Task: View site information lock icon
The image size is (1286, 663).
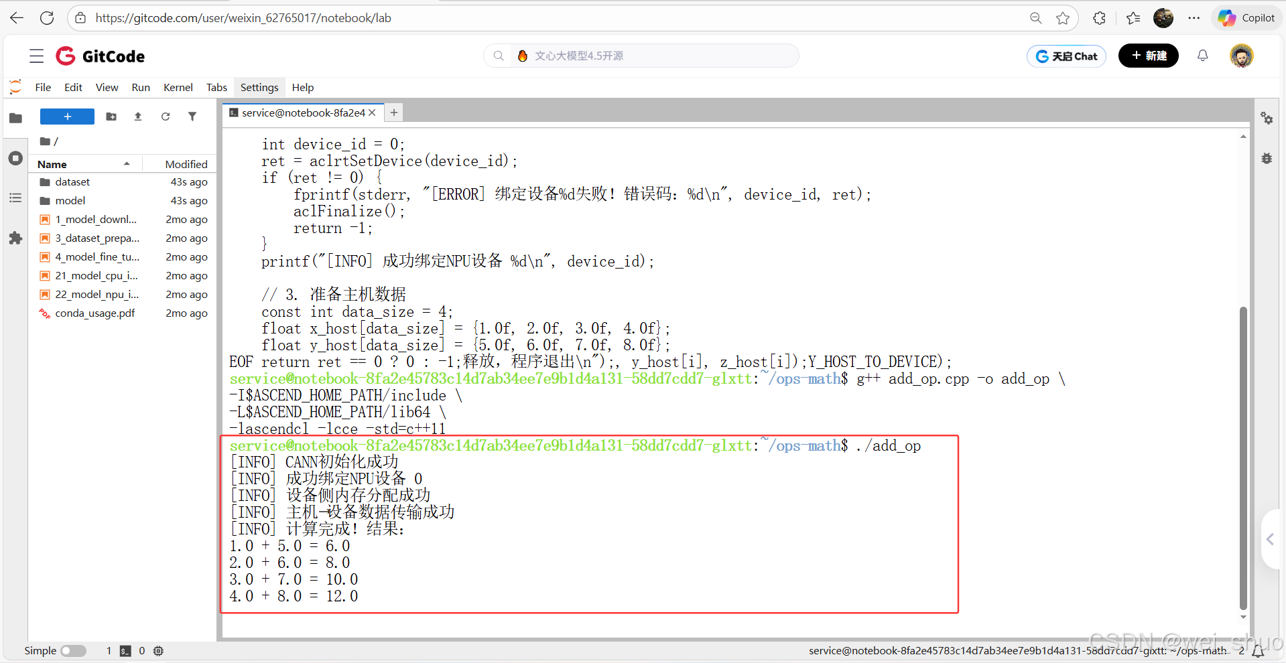Action: click(x=80, y=18)
